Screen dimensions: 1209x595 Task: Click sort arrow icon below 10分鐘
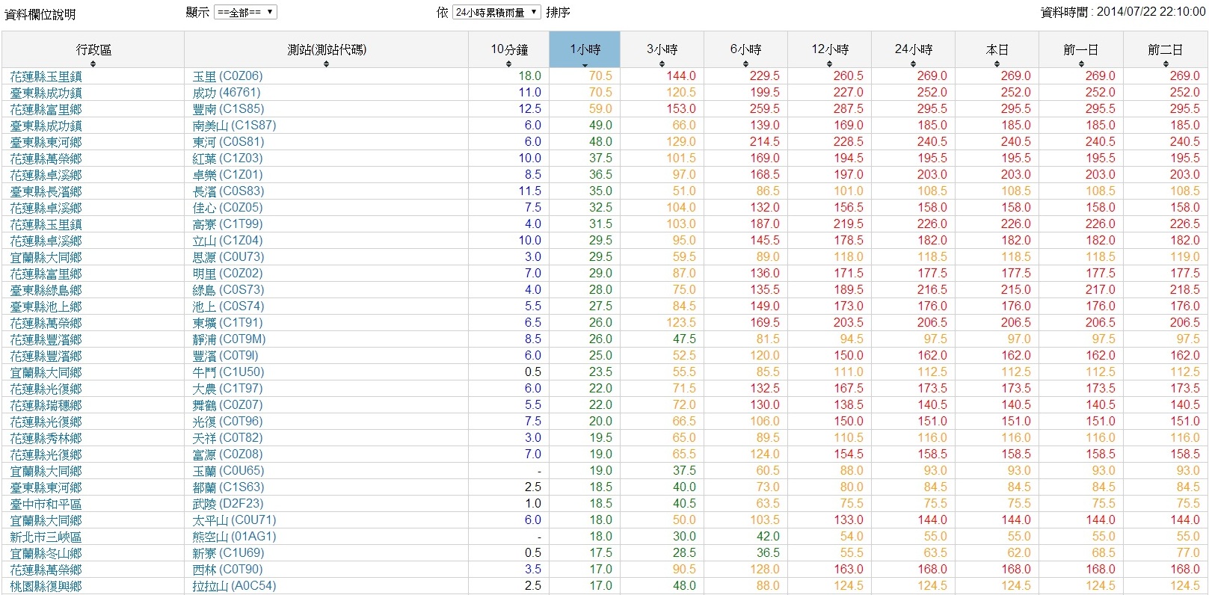pos(508,64)
